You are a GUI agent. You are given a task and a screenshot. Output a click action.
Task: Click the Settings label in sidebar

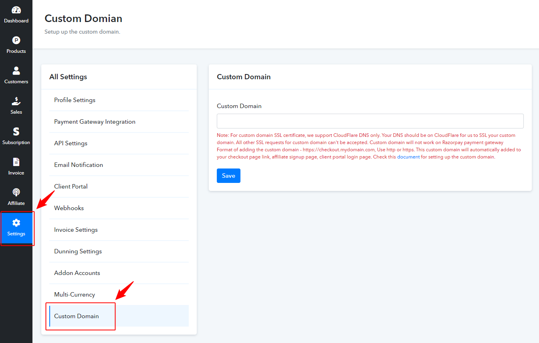pyautogui.click(x=16, y=234)
